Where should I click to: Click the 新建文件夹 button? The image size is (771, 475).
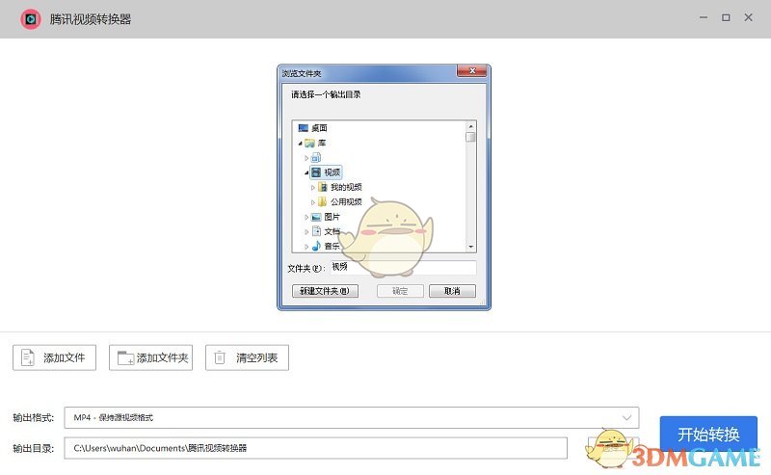(325, 291)
